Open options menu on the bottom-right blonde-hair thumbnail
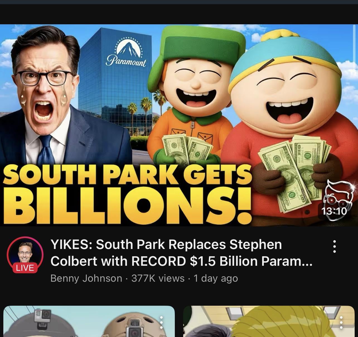Viewport: 358px width, 337px height. pyautogui.click(x=341, y=322)
